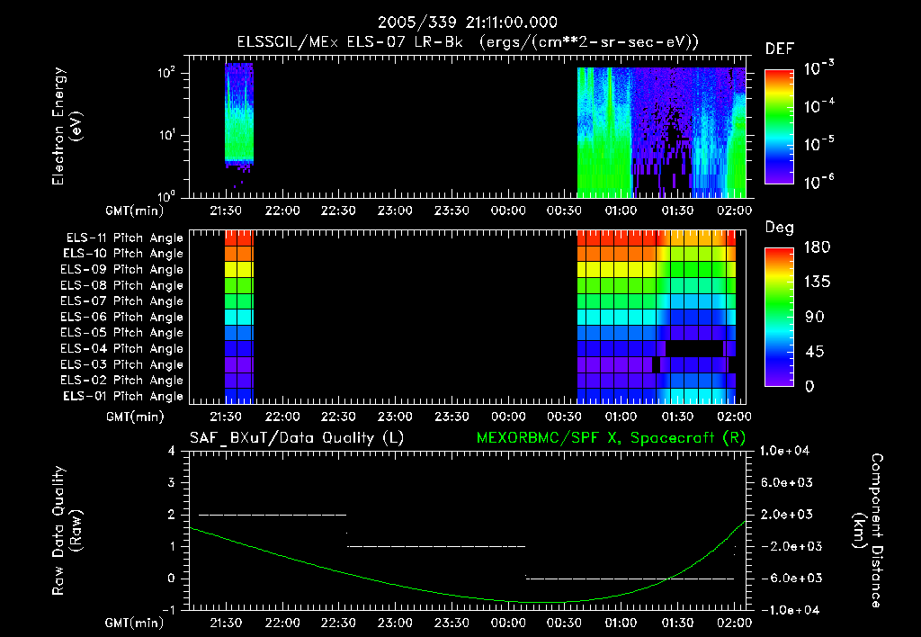Click the plot title date "2005/339 21:11:00.000"

(x=467, y=22)
